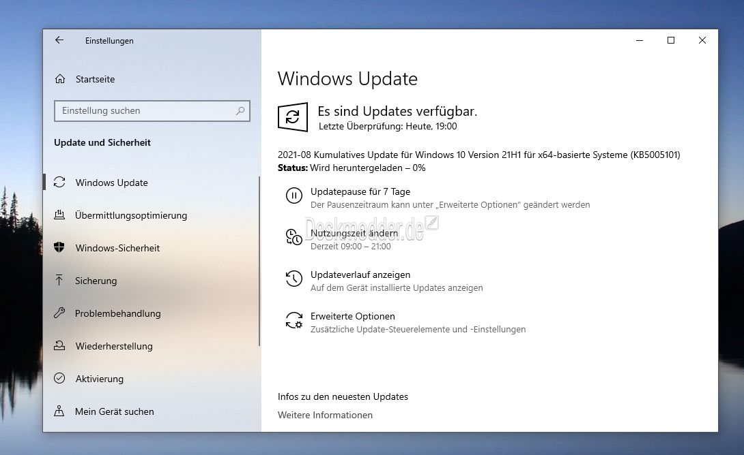The width and height of the screenshot is (744, 455).
Task: Click the KB5005101 update title text
Action: click(x=478, y=155)
